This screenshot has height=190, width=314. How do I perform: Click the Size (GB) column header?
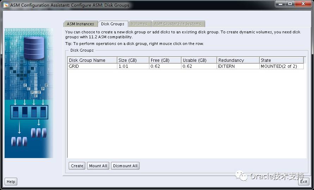pos(133,60)
